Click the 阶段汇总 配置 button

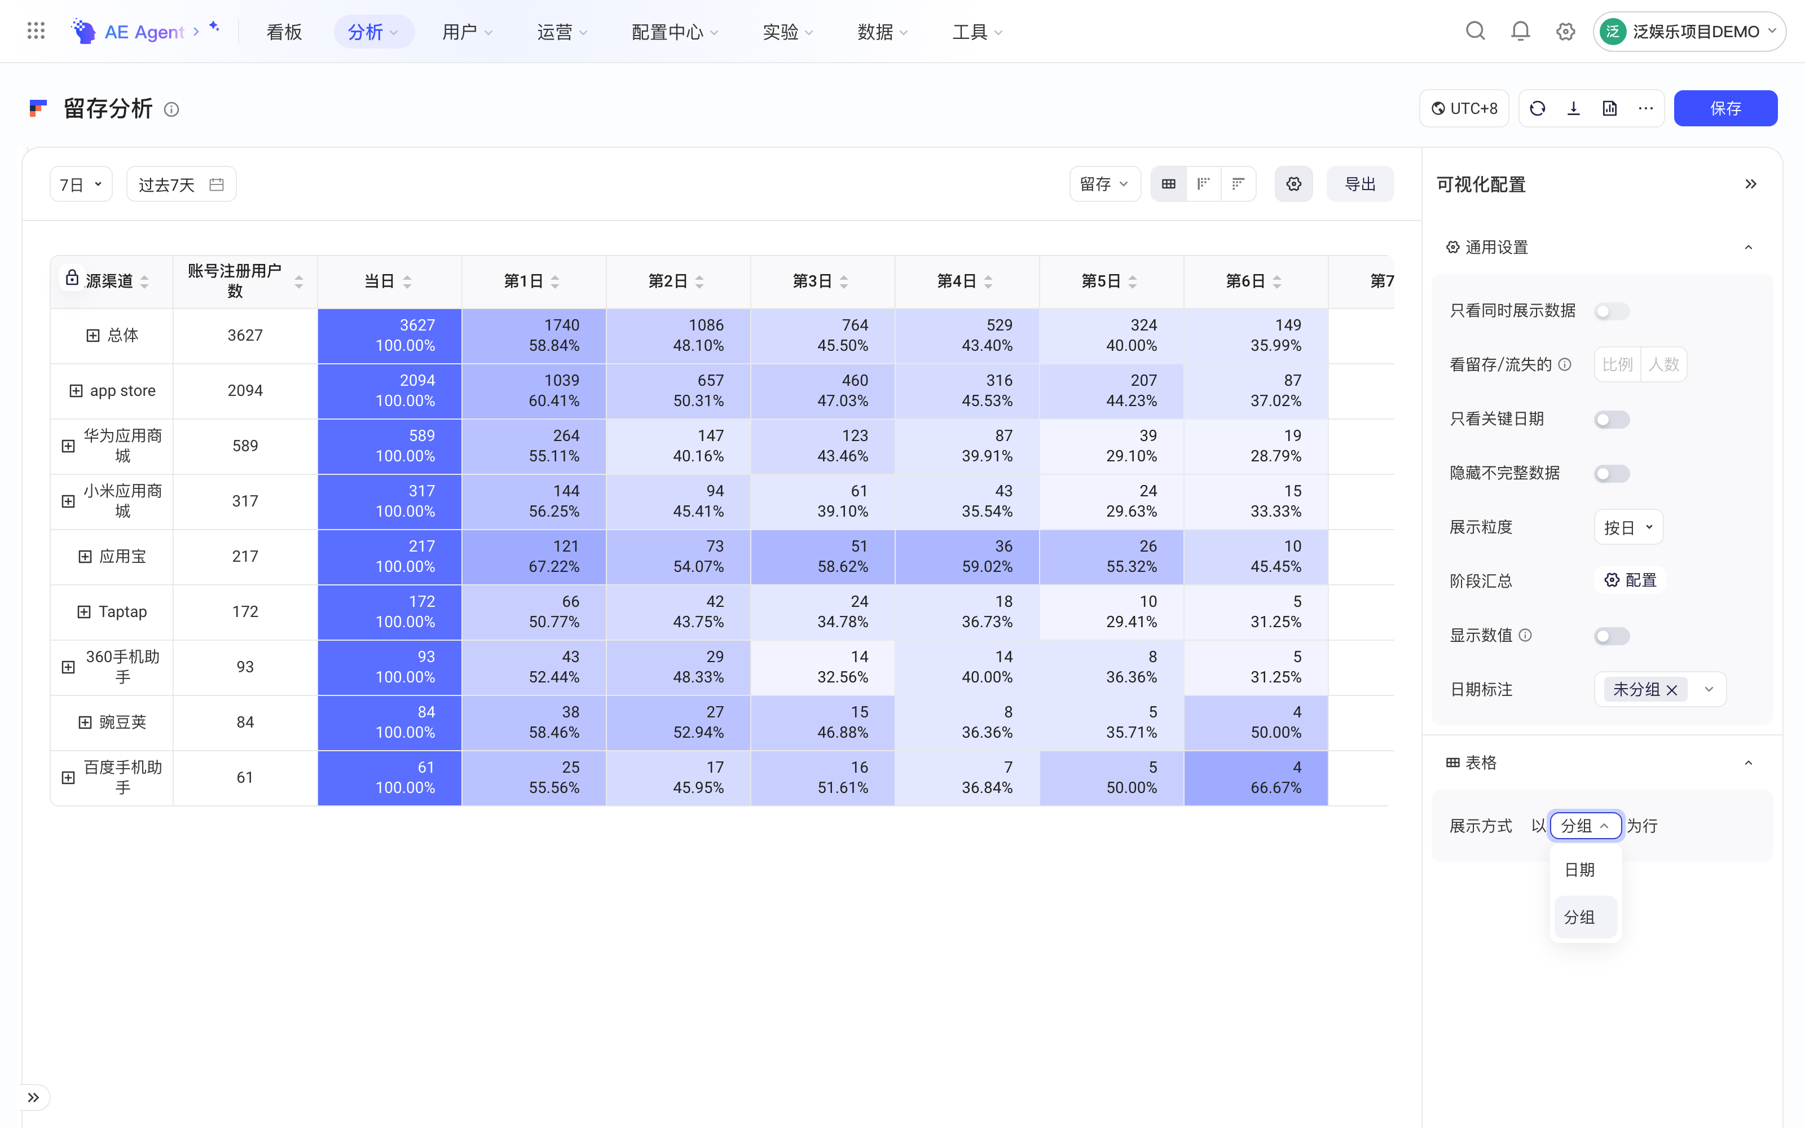tap(1631, 580)
